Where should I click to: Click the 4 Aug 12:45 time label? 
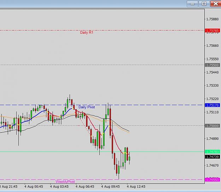point(136,187)
